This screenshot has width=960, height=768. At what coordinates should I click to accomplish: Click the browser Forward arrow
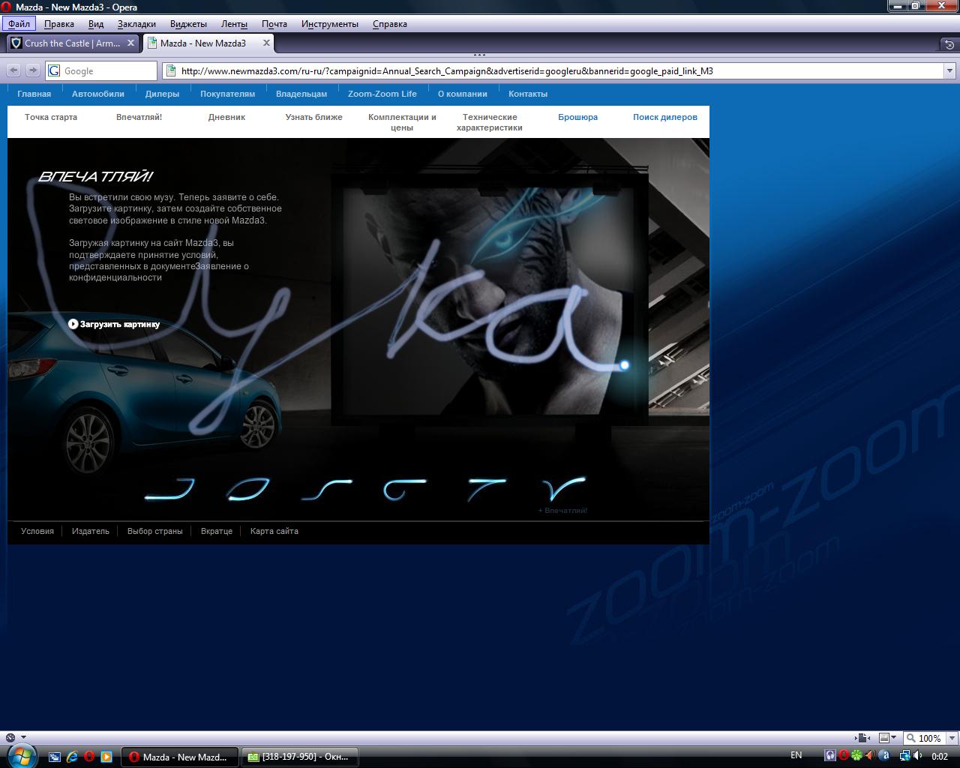coord(32,70)
